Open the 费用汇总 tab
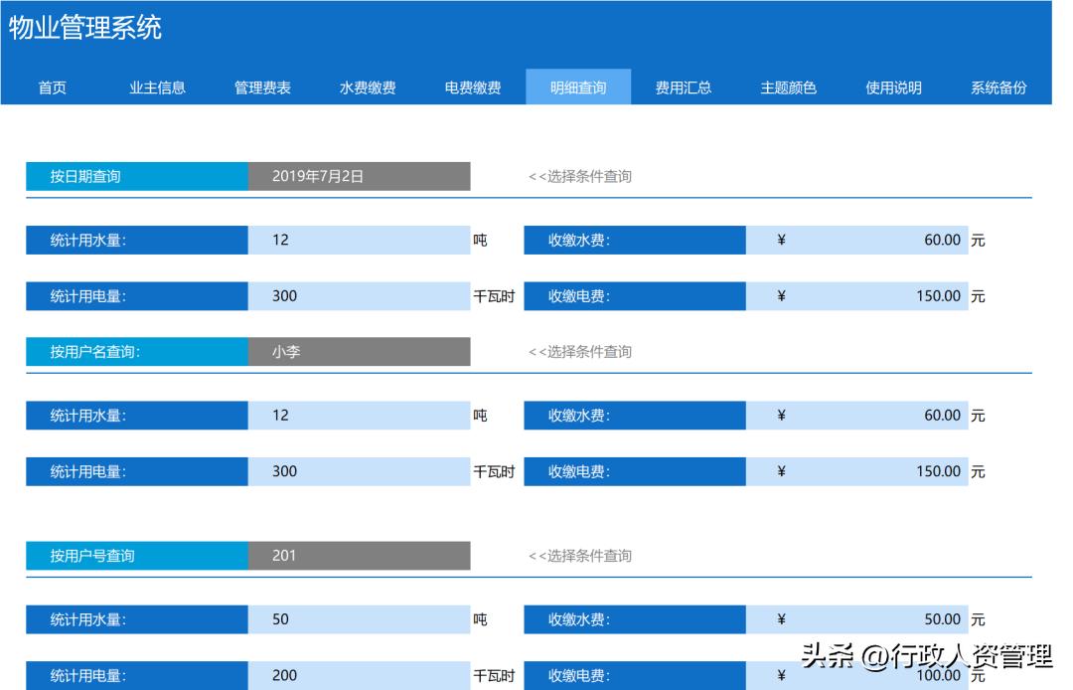 tap(686, 87)
